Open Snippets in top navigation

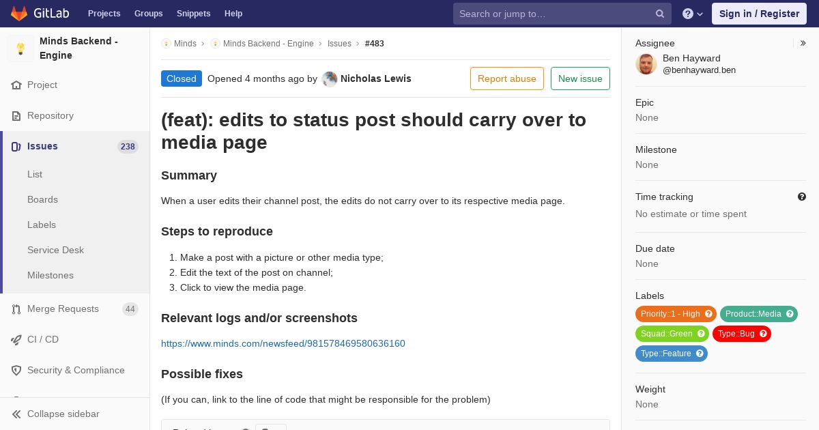[193, 14]
